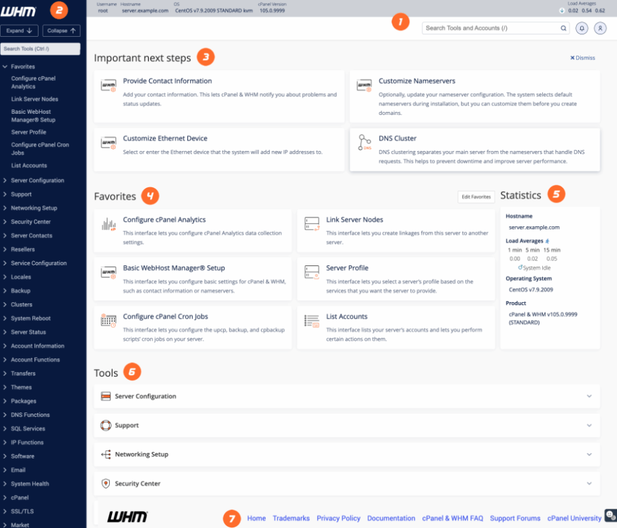This screenshot has height=528, width=617.
Task: Open Link Server Nodes from sidebar favorites
Action: pos(34,99)
